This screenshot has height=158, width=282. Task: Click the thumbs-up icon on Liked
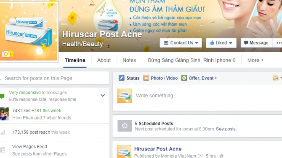pyautogui.click(x=212, y=43)
